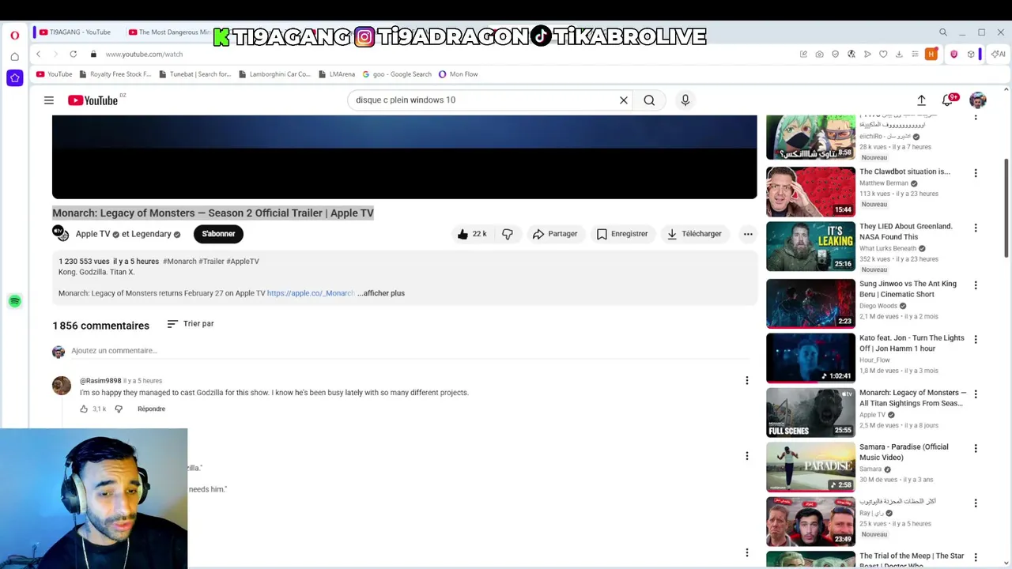Click the YouTube search input field
The width and height of the screenshot is (1012, 569).
coord(484,100)
